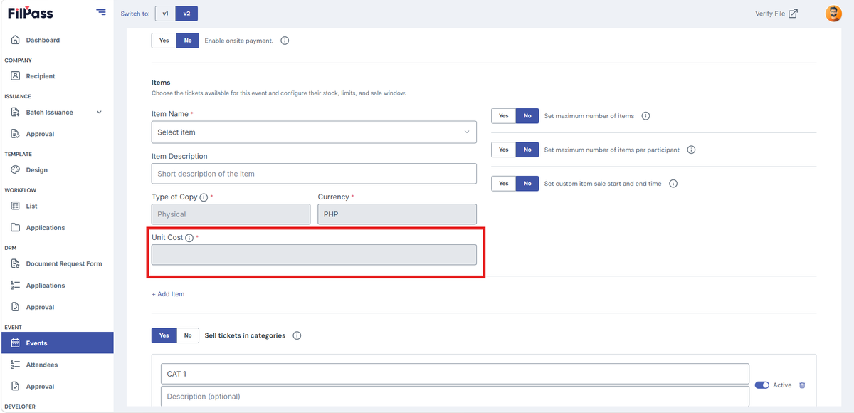Click info icon for custom item sale time

(x=673, y=184)
